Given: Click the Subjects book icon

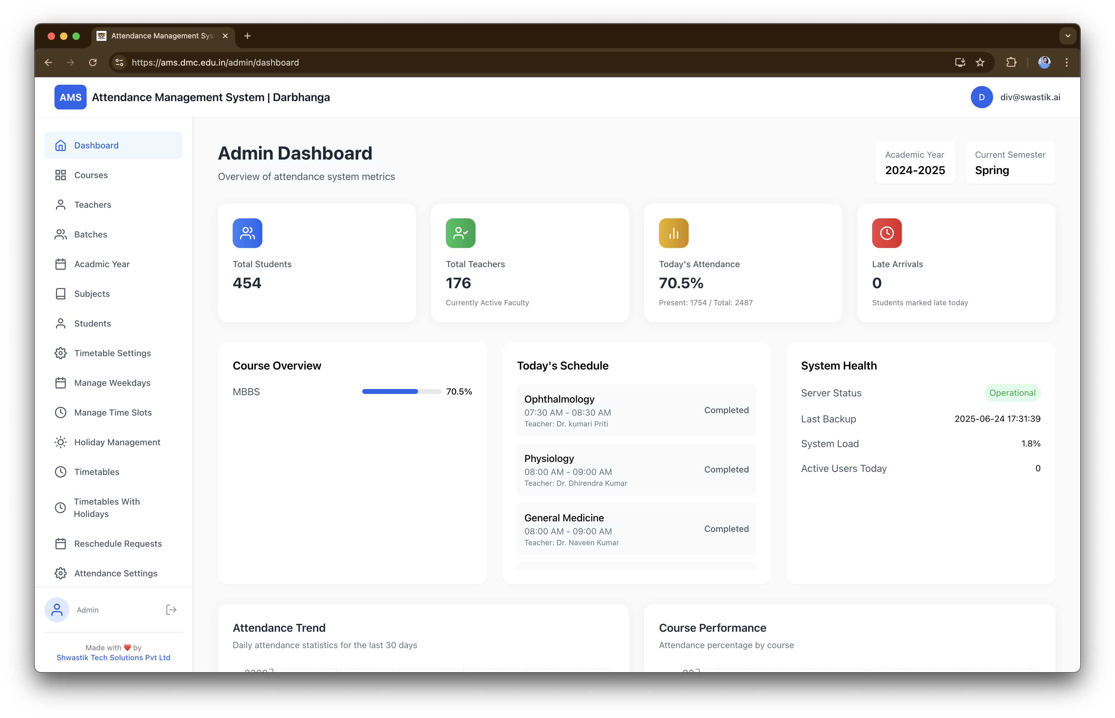Looking at the screenshot, I should tap(61, 294).
